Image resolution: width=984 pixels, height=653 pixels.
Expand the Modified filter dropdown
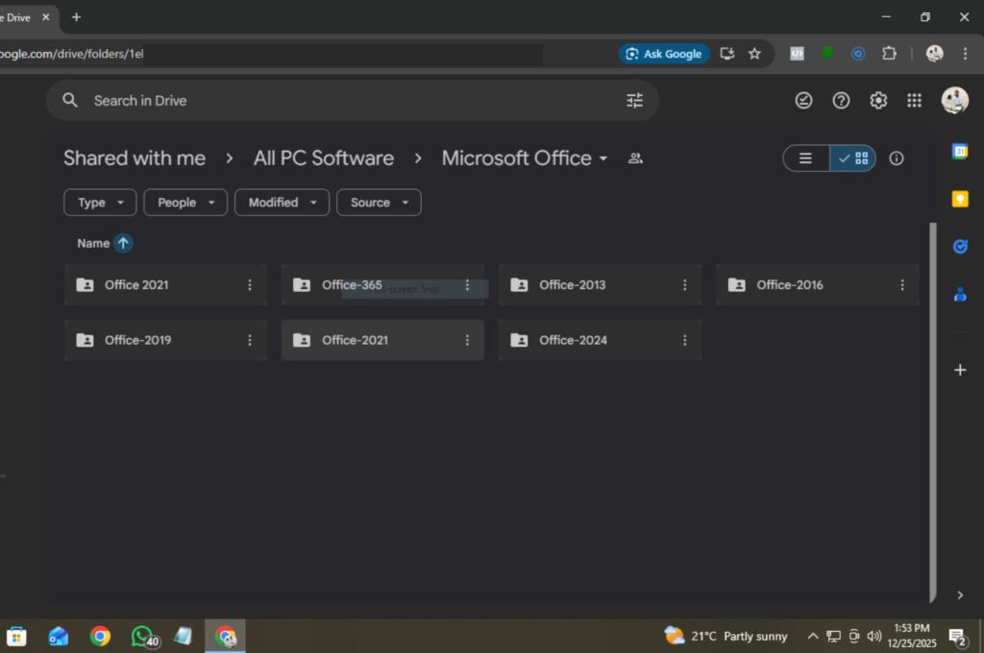[282, 203]
